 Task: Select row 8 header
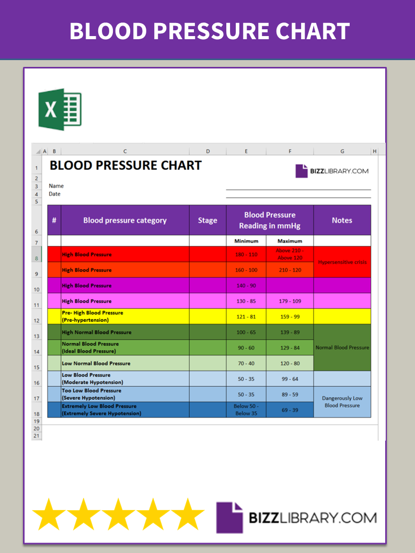(37, 254)
